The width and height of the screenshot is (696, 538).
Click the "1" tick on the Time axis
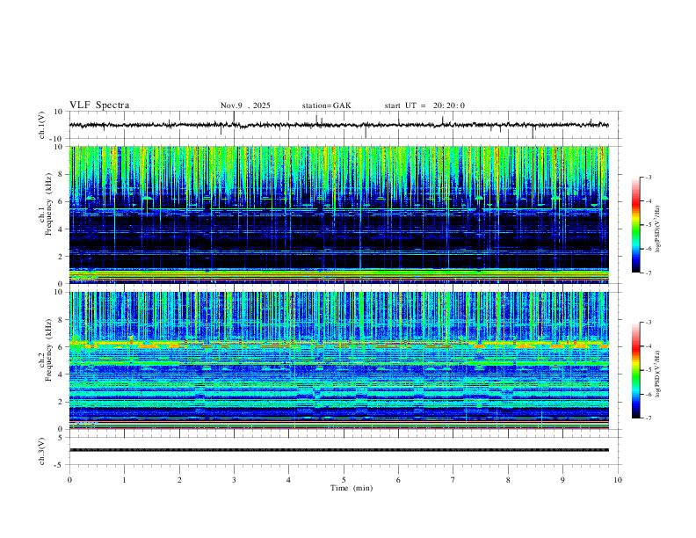124,480
